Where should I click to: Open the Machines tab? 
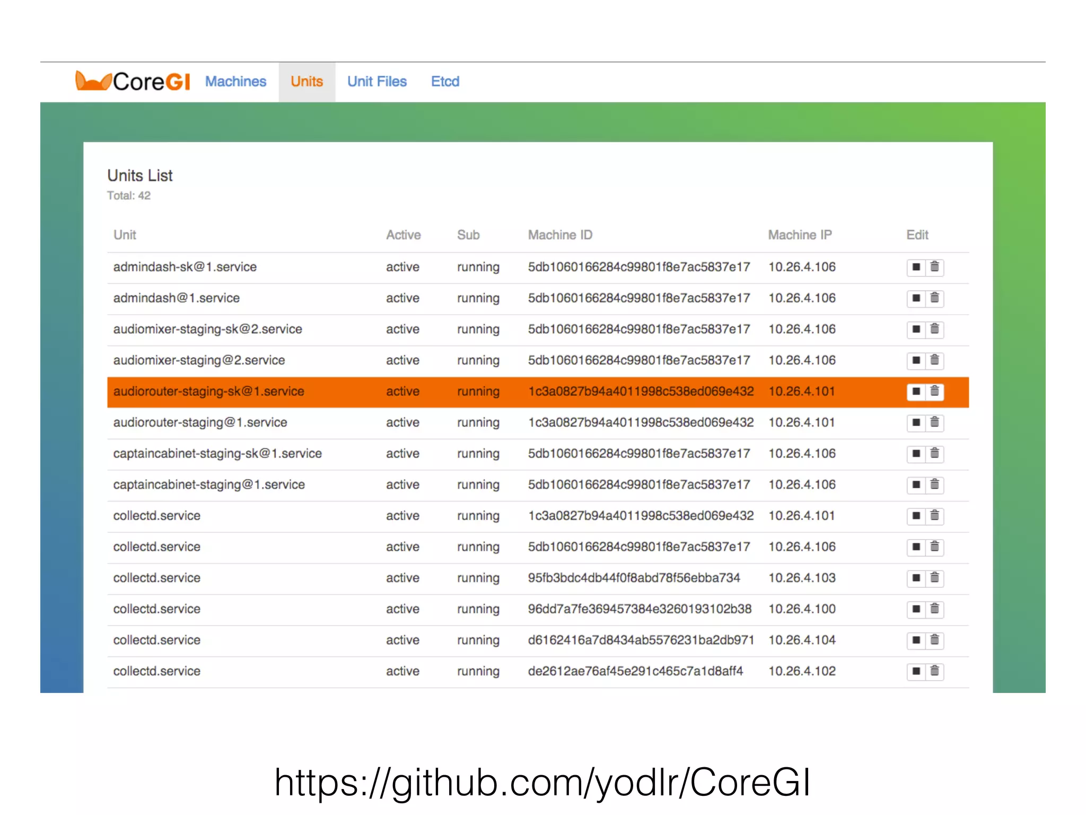point(235,82)
